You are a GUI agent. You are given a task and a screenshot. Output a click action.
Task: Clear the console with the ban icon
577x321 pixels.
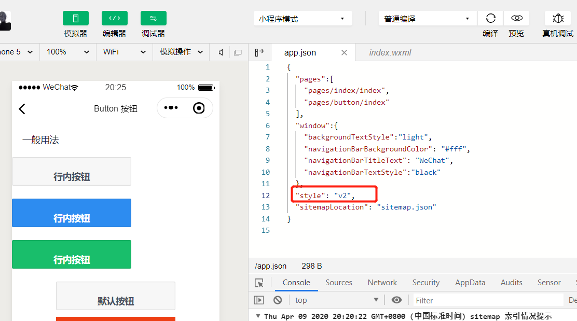point(278,300)
